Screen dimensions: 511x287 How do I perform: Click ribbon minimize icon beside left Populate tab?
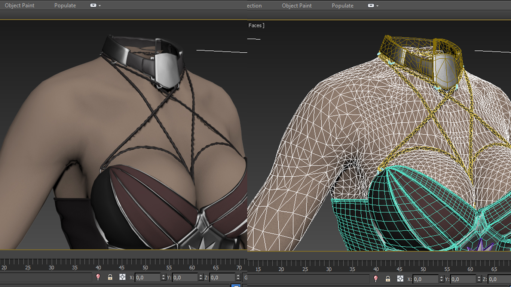click(93, 6)
